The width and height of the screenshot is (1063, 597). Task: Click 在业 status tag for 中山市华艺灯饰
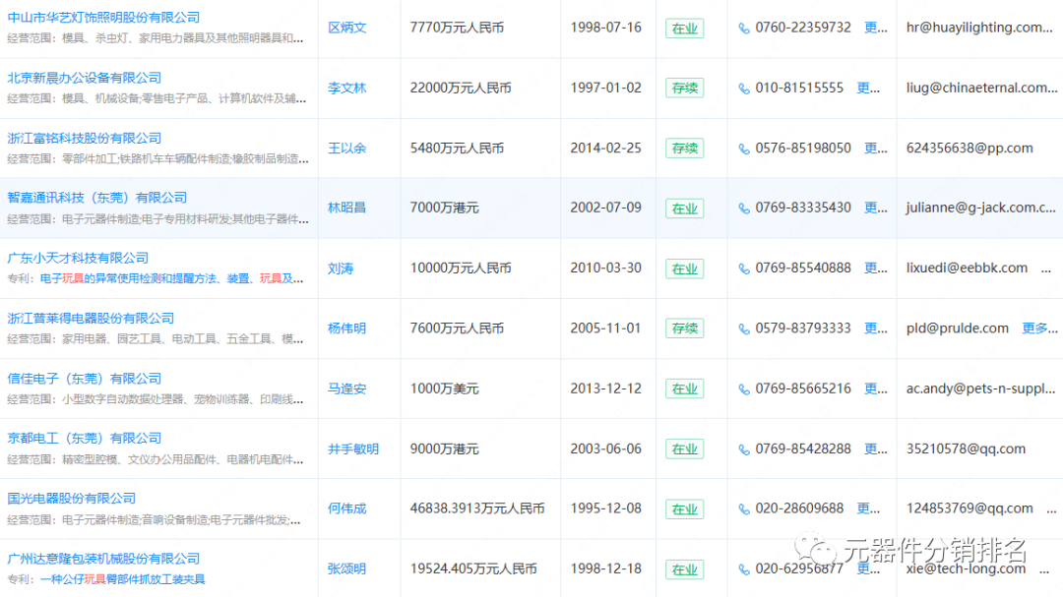point(685,29)
